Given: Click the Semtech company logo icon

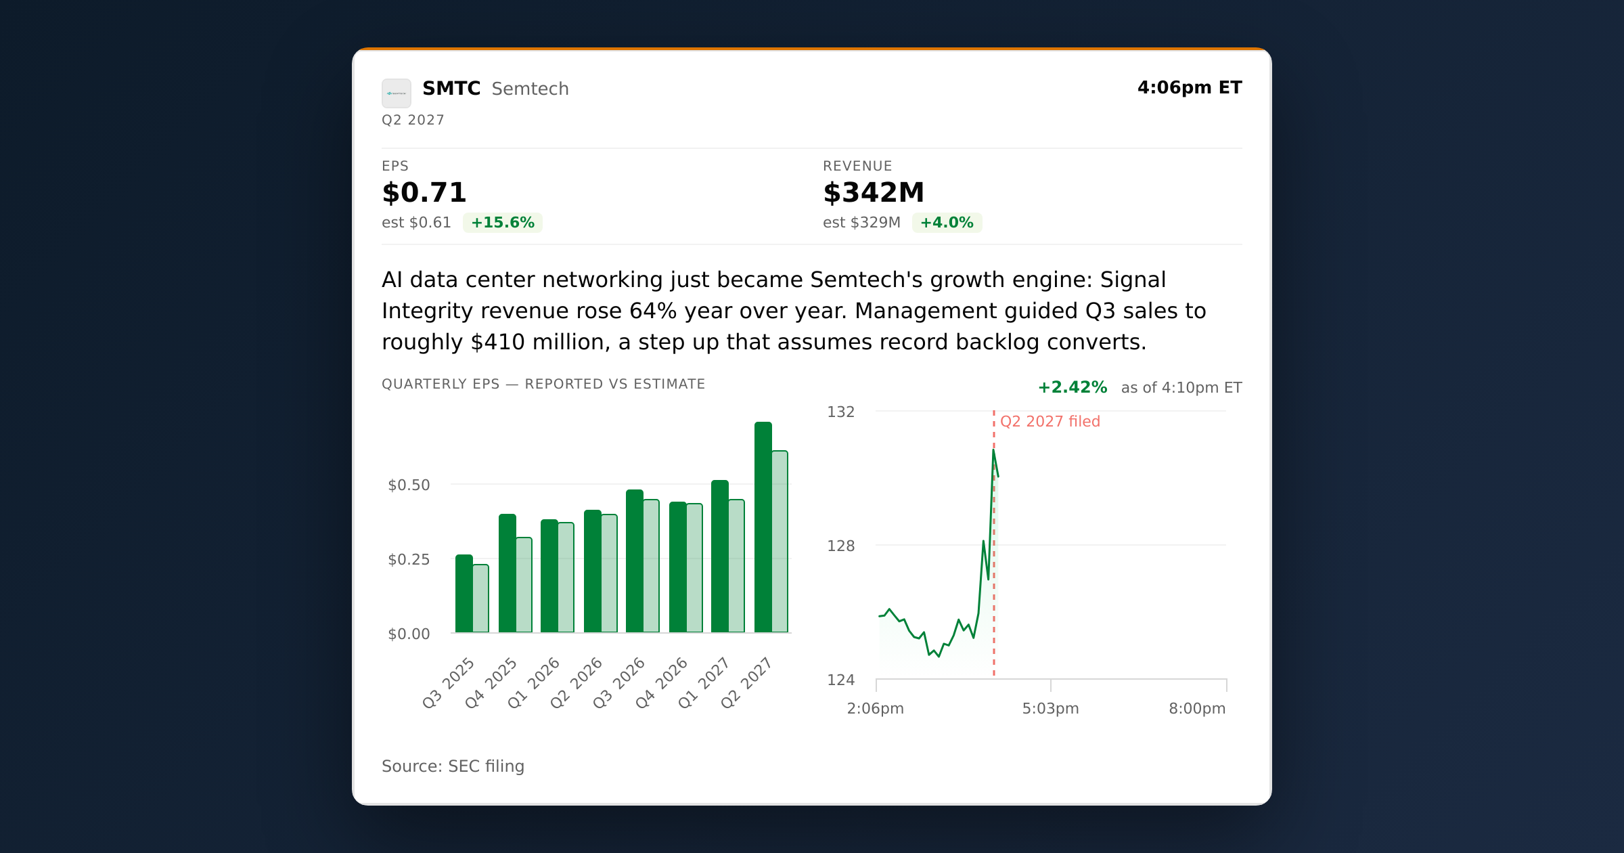Looking at the screenshot, I should pos(397,93).
